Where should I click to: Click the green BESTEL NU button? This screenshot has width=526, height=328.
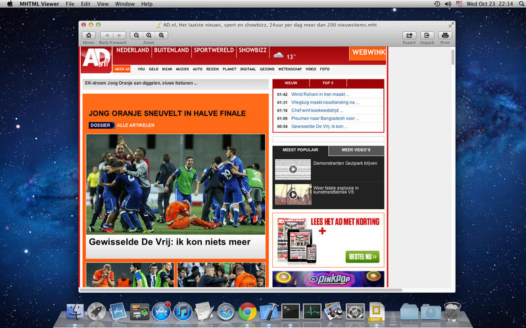pos(362,256)
